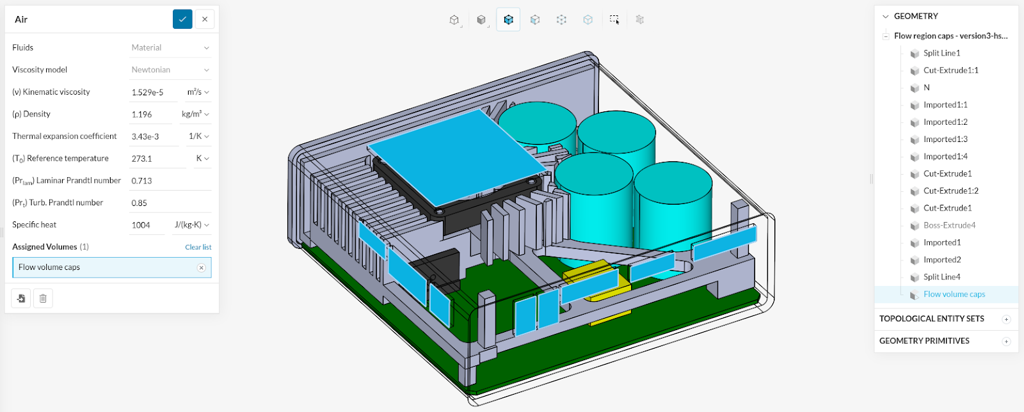Delete the Air material using trash icon

point(43,298)
